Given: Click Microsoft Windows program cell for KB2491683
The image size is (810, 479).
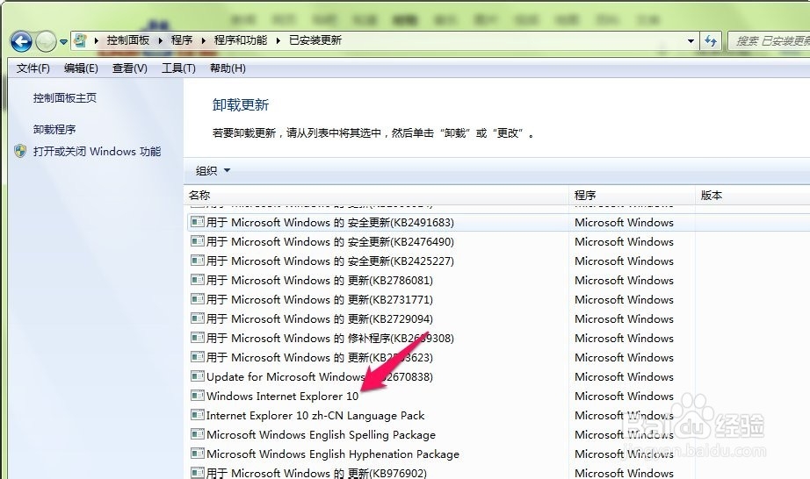Looking at the screenshot, I should (624, 223).
